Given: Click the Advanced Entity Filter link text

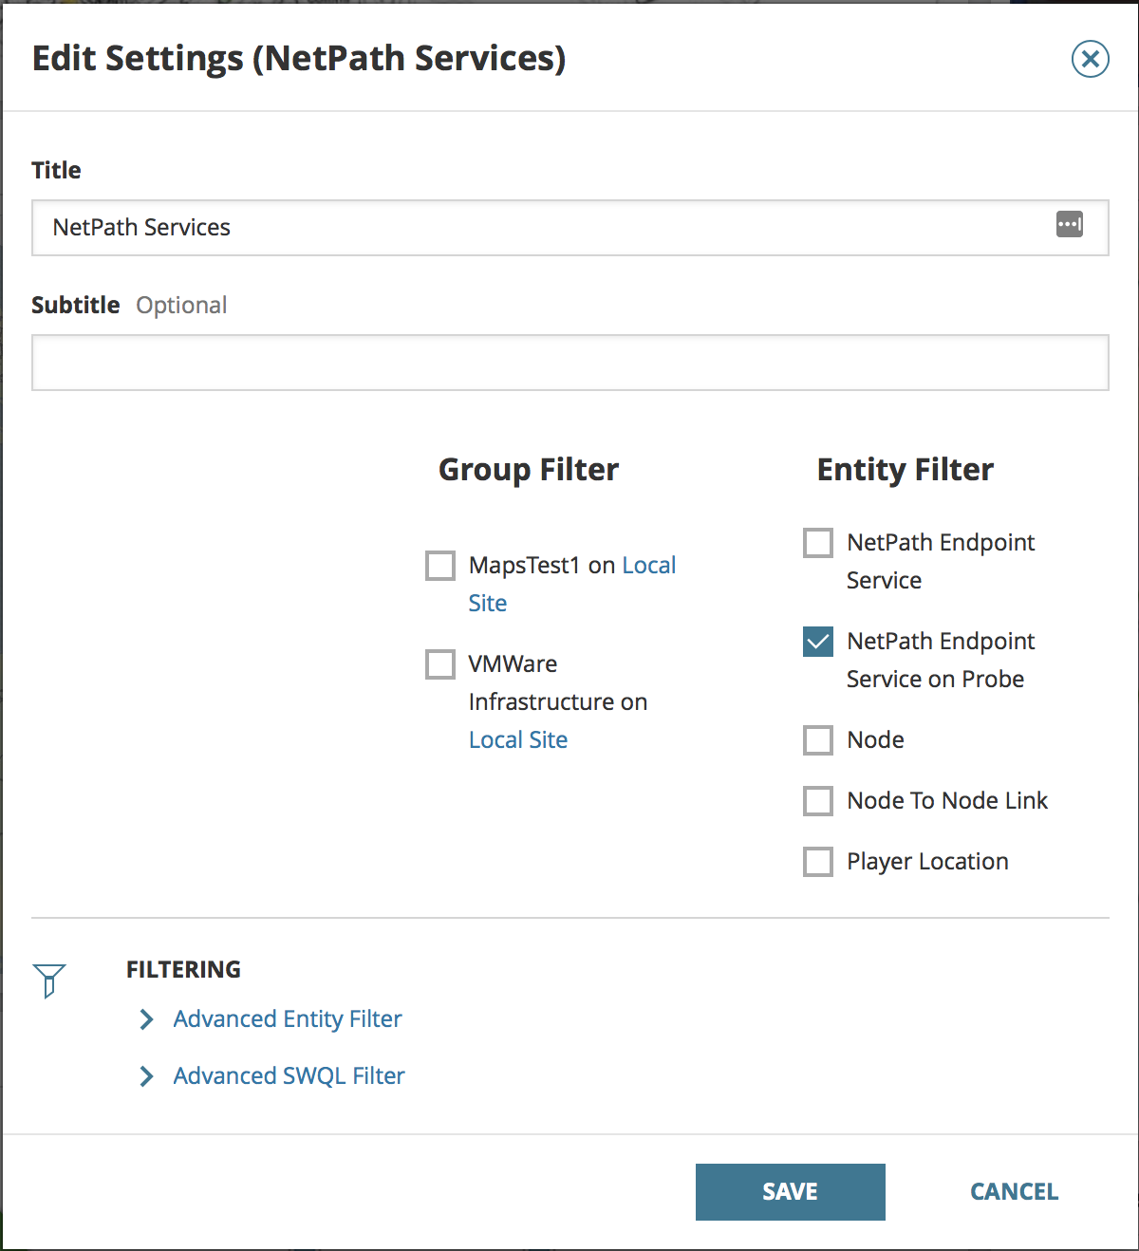Looking at the screenshot, I should pyautogui.click(x=288, y=1019).
